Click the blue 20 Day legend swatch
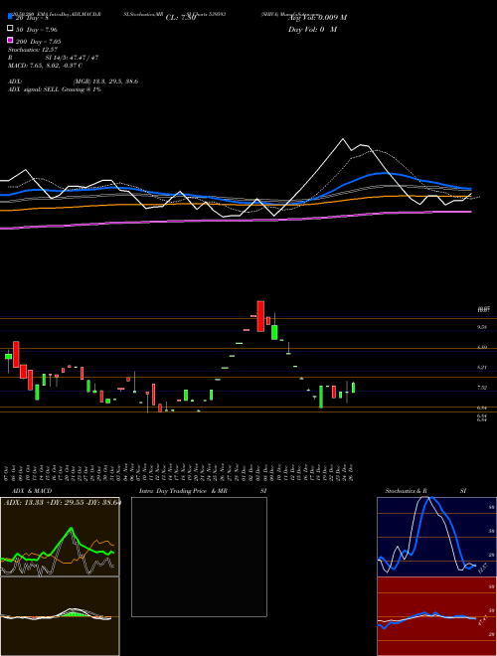The width and height of the screenshot is (497, 656). pyautogui.click(x=11, y=17)
